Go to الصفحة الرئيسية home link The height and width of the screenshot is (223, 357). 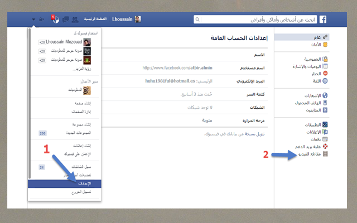pyautogui.click(x=96, y=19)
